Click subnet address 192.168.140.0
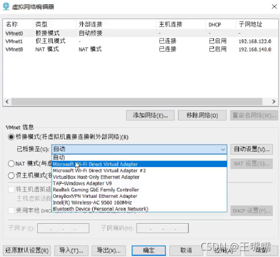The image size is (280, 257). (255, 49)
